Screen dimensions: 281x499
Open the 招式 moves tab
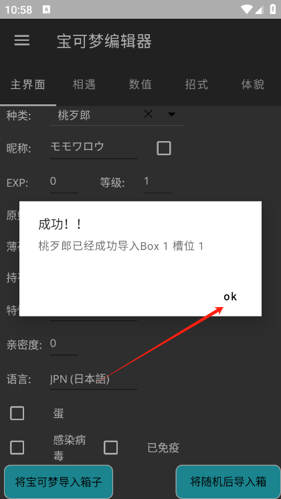[x=197, y=85]
